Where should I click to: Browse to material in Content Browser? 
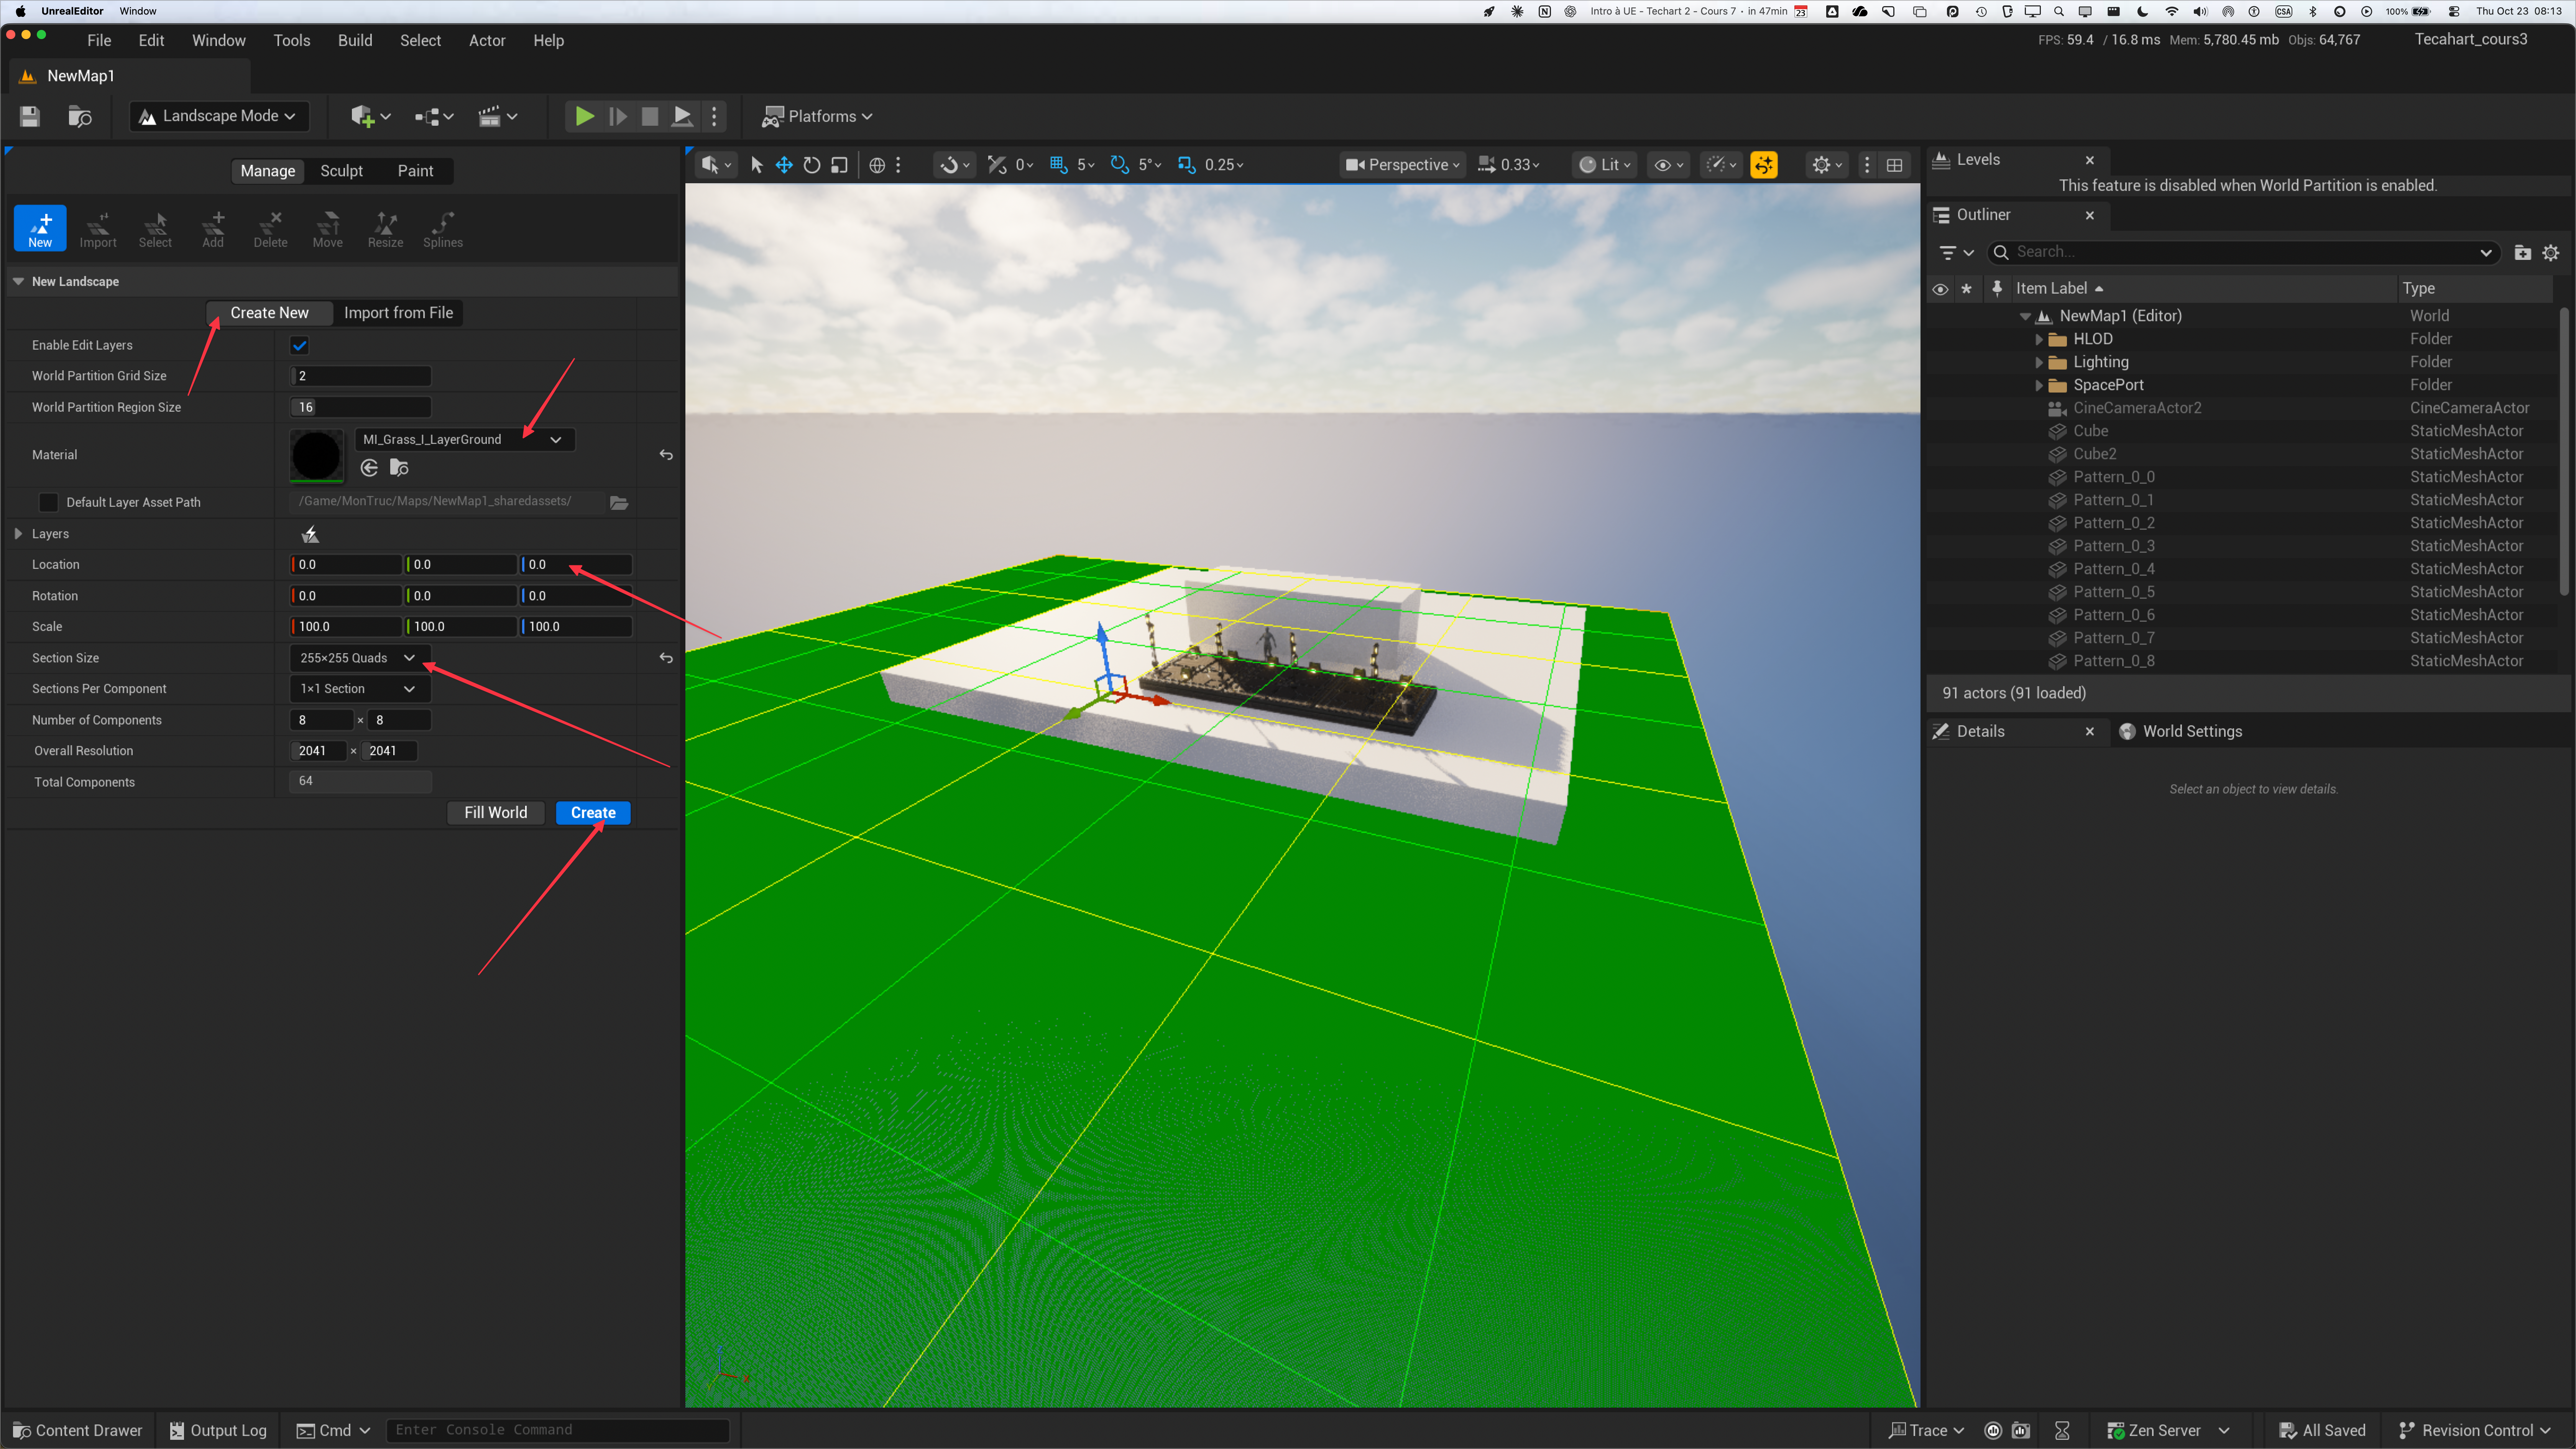tap(399, 468)
